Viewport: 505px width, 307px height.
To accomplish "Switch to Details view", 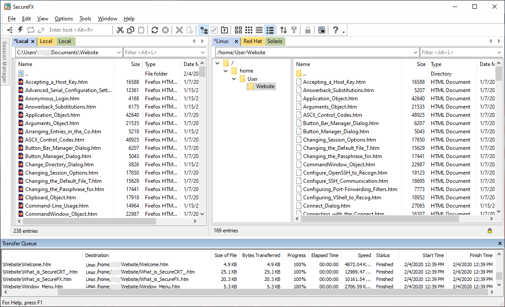I will 270,30.
